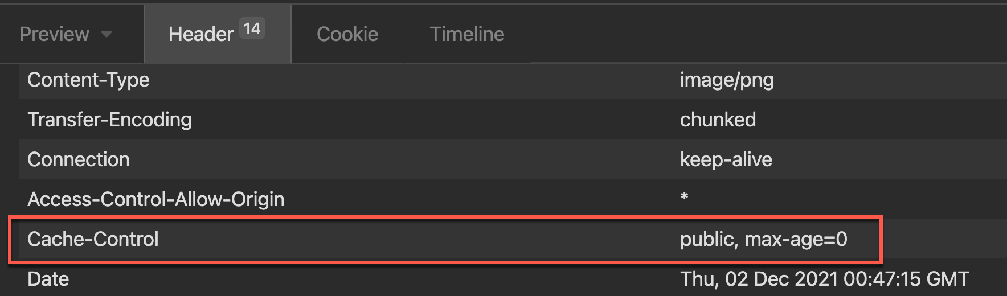Select the image/png value
This screenshot has height=296, width=1007.
tap(727, 80)
